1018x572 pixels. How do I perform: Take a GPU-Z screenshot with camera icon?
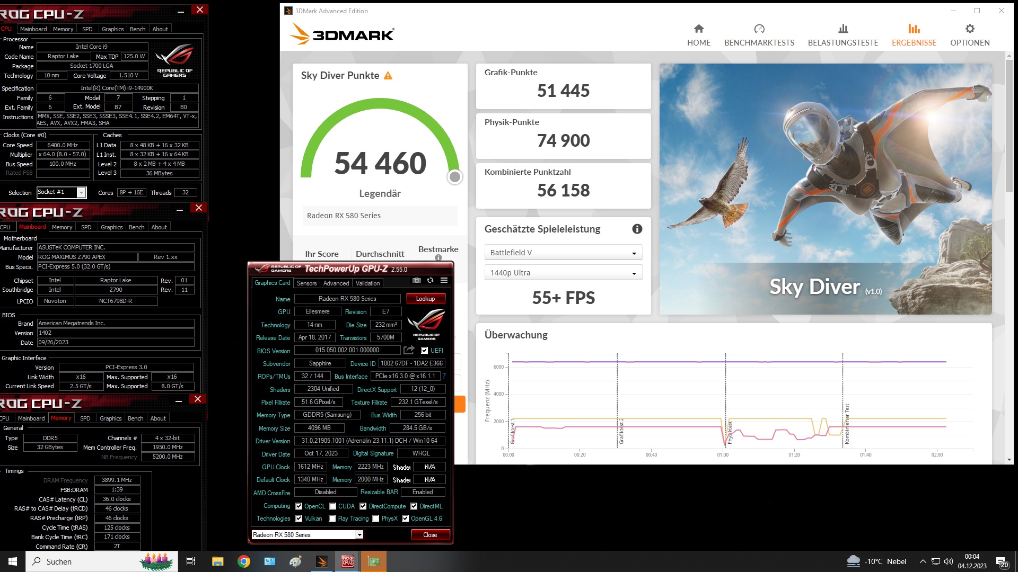(x=417, y=280)
